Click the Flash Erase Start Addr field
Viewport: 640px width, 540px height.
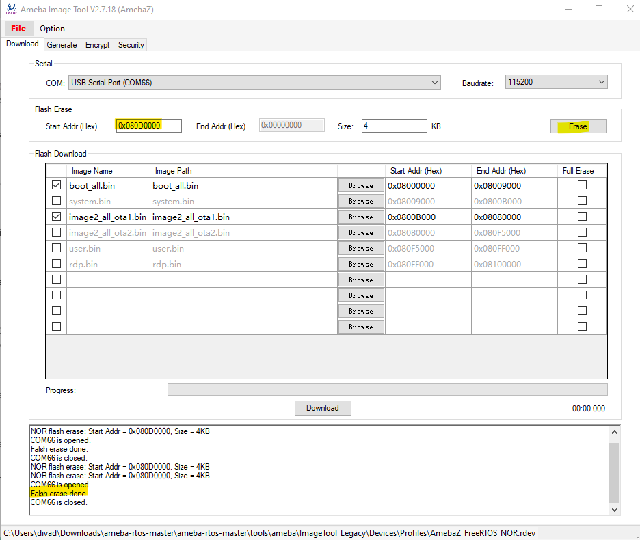point(148,126)
